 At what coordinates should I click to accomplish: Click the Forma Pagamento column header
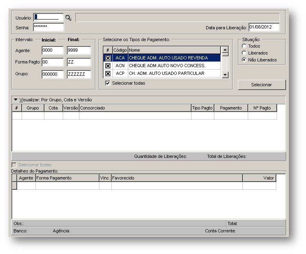pyautogui.click(x=67, y=178)
